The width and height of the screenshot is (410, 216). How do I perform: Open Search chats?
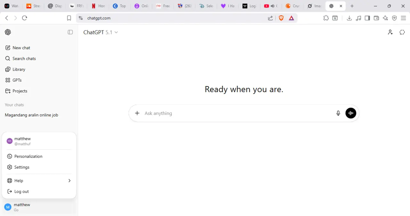click(x=39, y=59)
